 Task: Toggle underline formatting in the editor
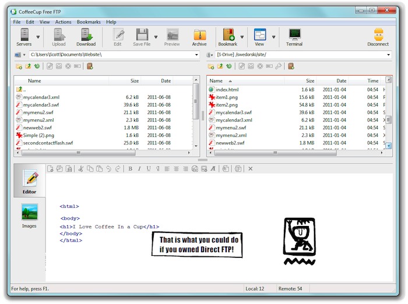click(149, 169)
